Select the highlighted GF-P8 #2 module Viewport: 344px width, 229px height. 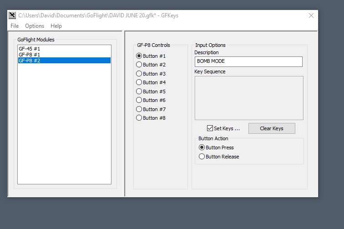pos(30,61)
